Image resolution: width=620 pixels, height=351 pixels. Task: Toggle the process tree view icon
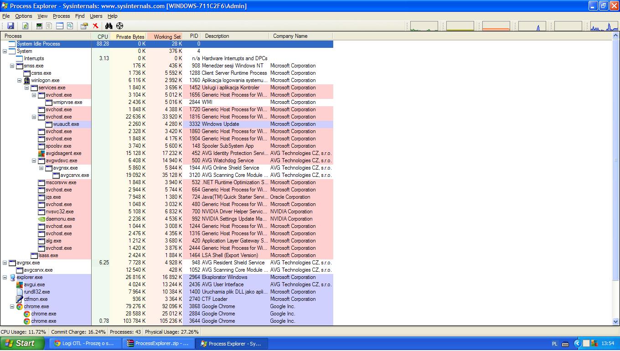49,26
